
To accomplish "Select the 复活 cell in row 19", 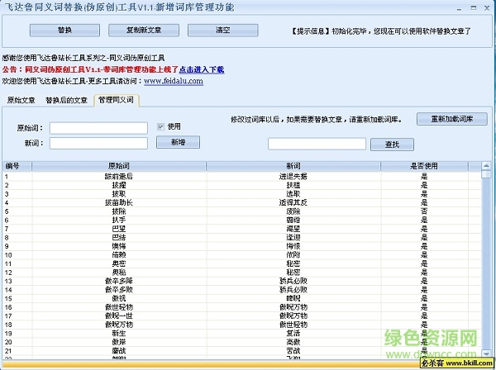I will 293,333.
